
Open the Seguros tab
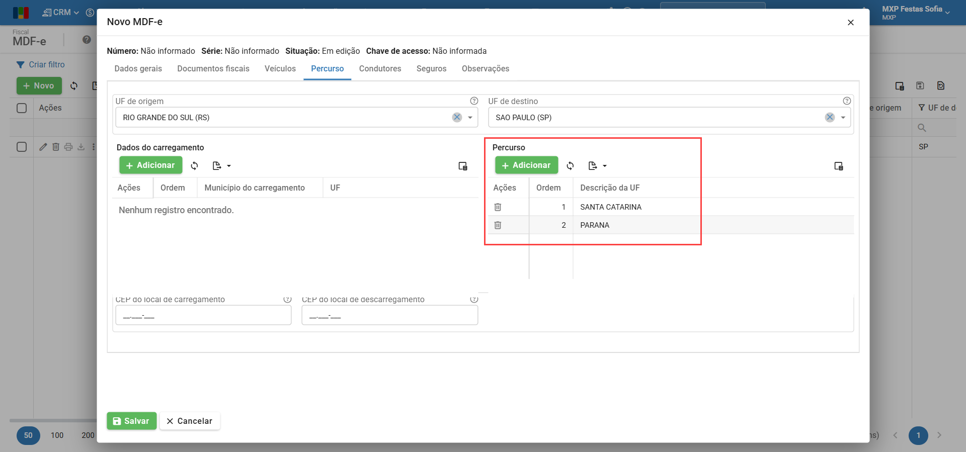432,69
